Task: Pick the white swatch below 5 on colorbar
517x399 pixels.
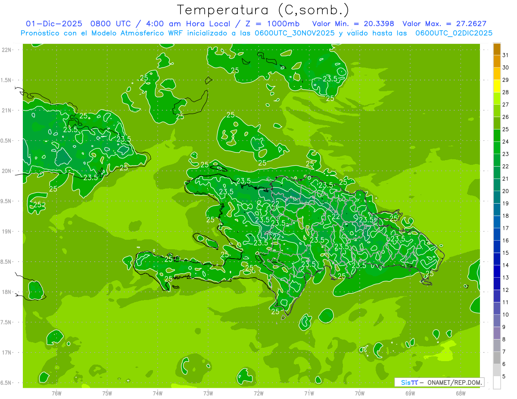Action: coord(497,382)
